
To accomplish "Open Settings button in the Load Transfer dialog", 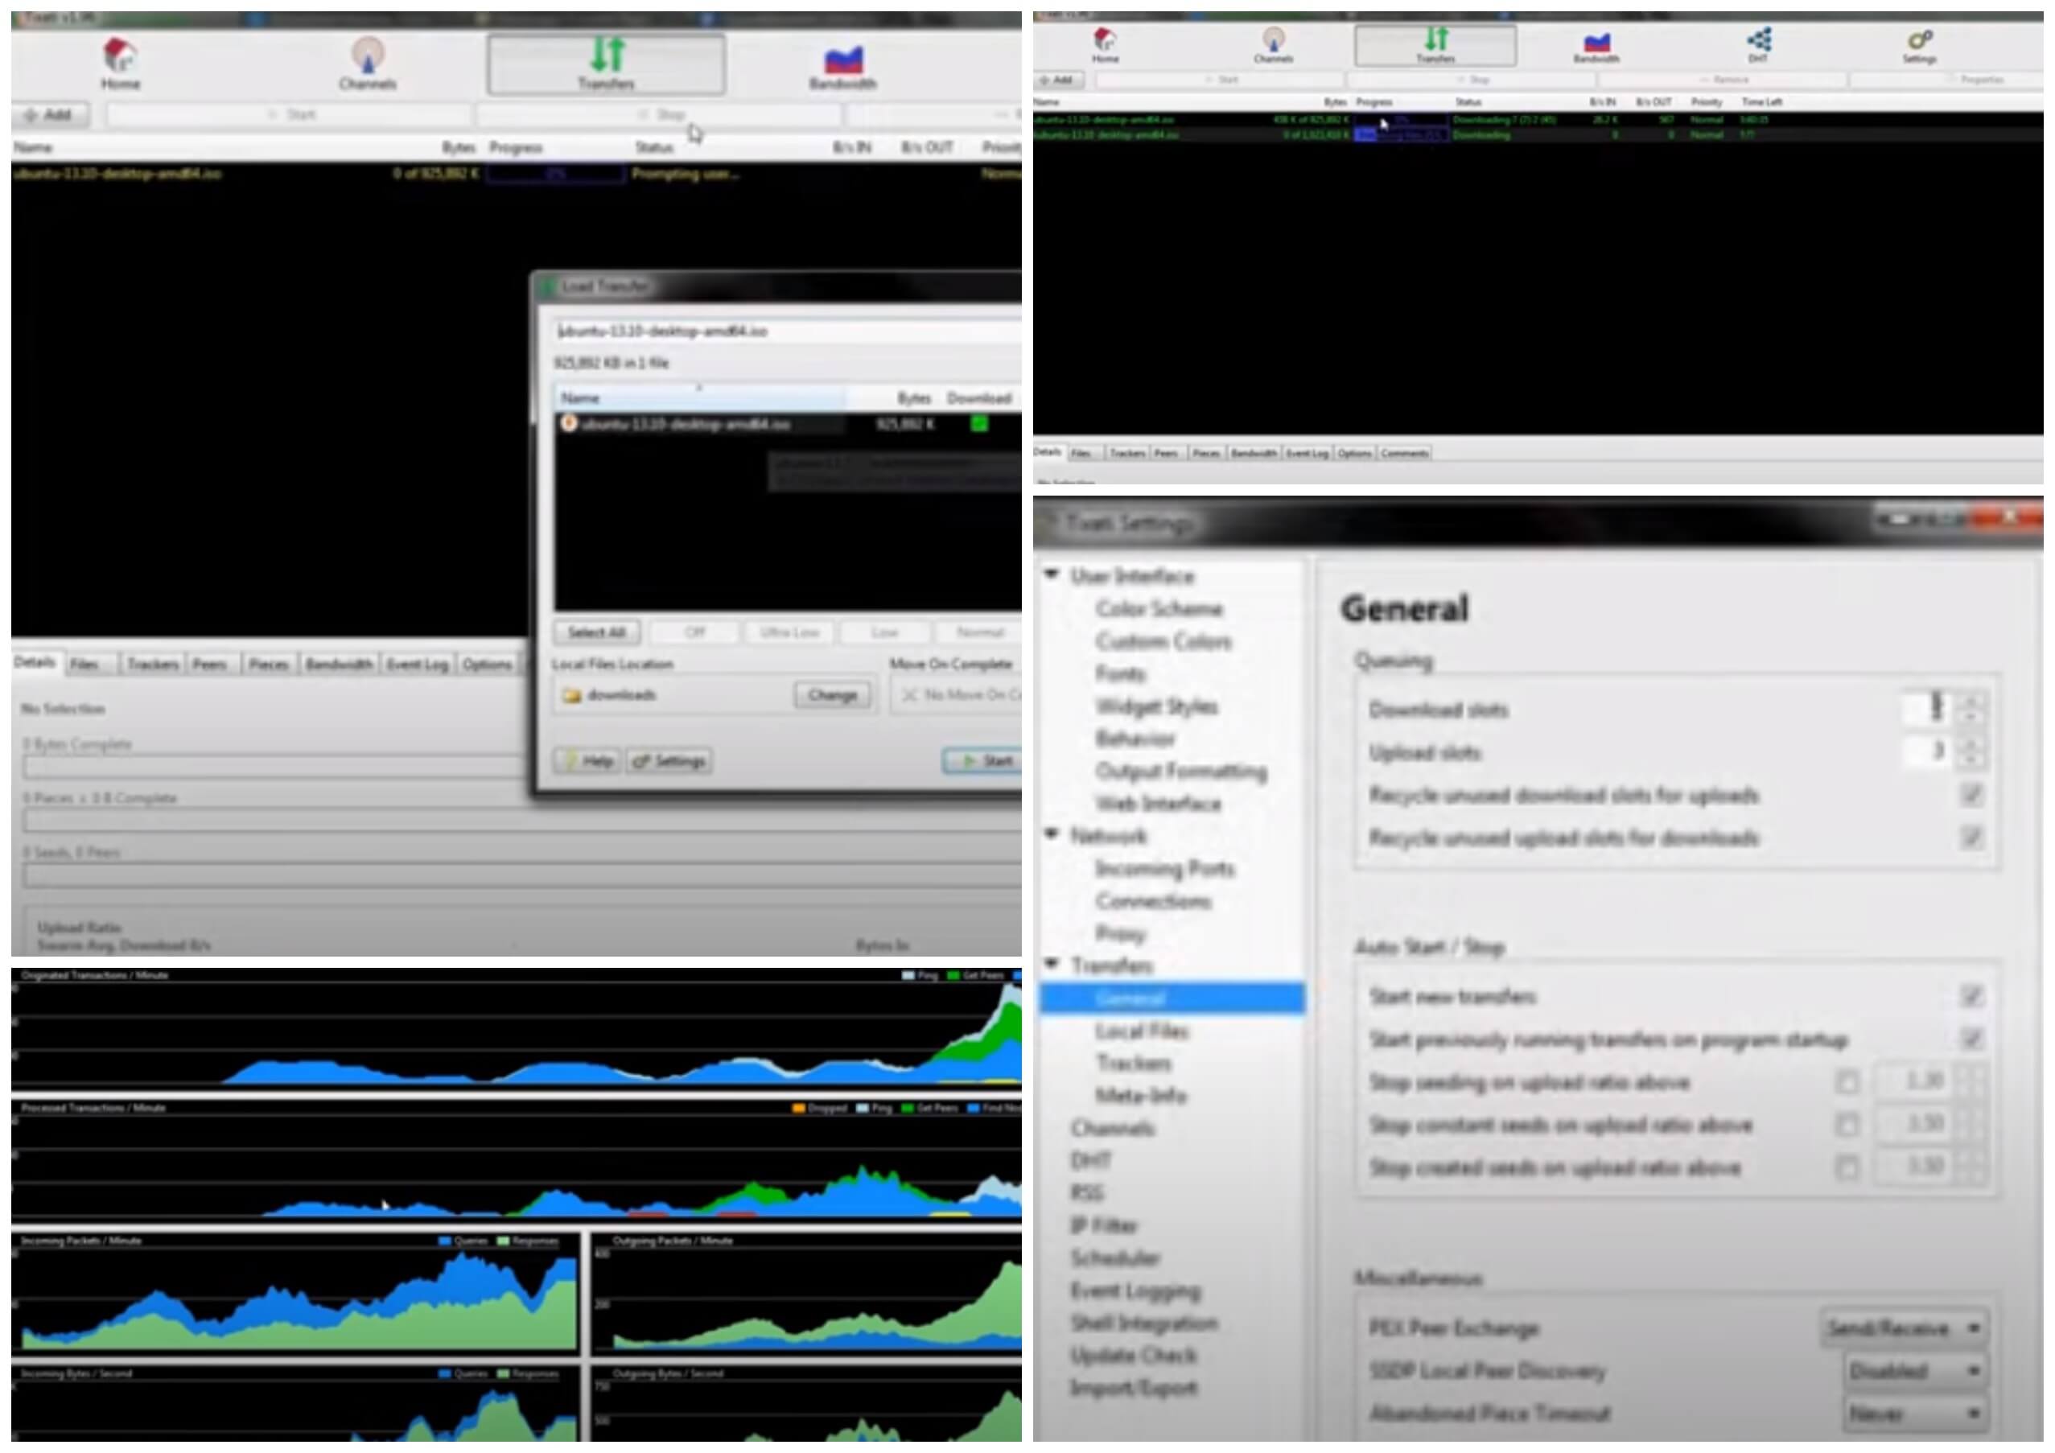I will [x=669, y=761].
